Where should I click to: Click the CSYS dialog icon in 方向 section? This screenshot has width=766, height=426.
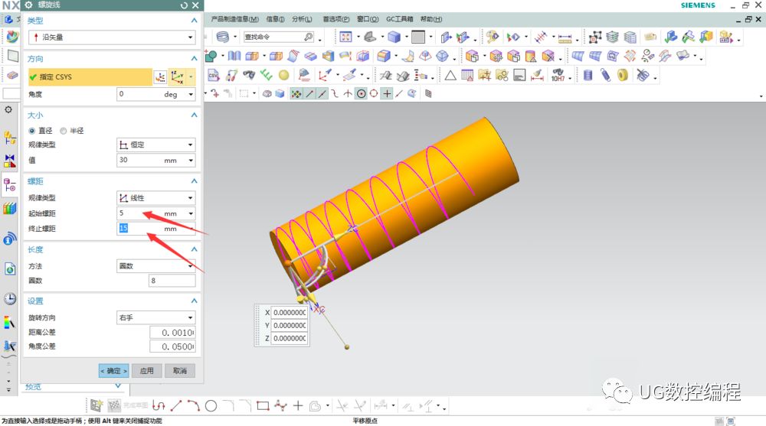160,76
